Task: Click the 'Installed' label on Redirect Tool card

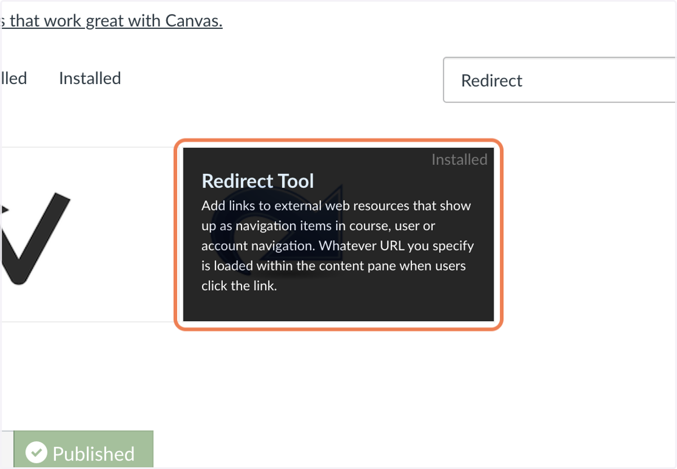Action: point(459,160)
